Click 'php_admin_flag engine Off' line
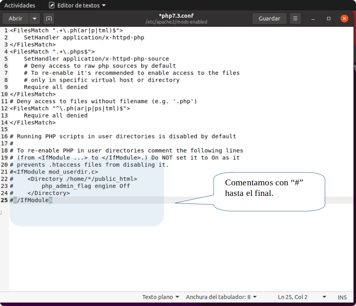 (x=86, y=186)
